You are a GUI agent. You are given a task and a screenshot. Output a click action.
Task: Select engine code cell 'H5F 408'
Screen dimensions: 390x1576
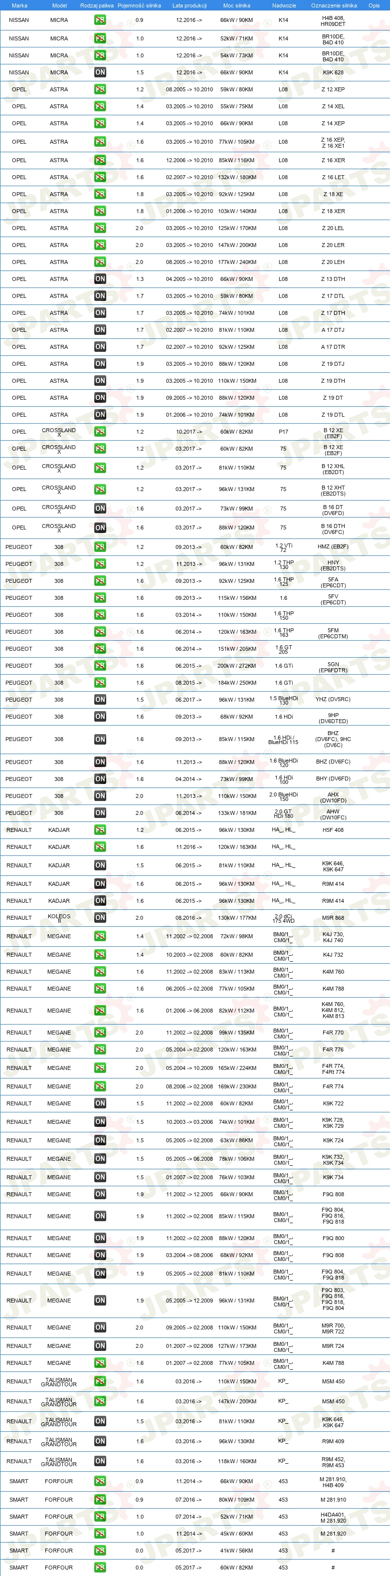[333, 830]
